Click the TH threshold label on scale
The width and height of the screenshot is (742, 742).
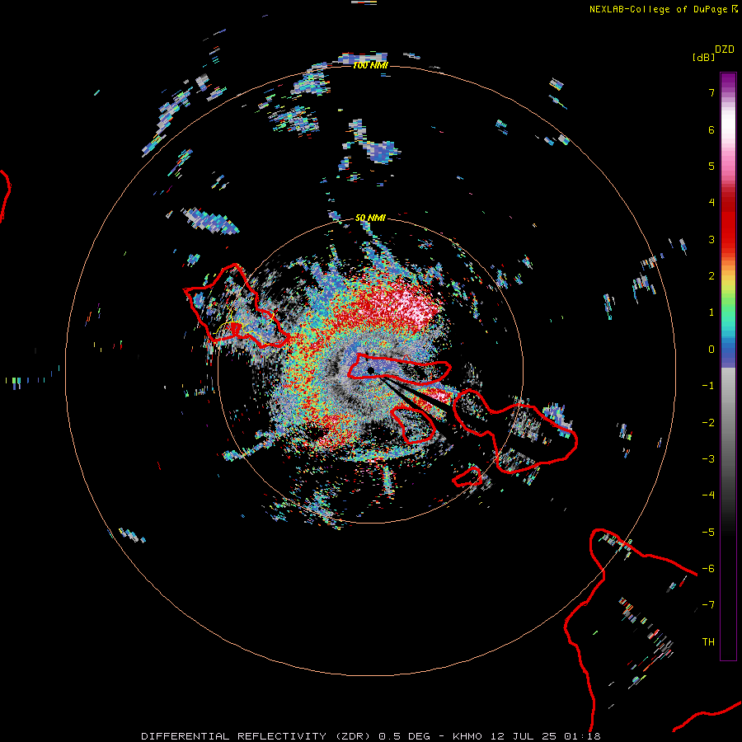coord(708,642)
